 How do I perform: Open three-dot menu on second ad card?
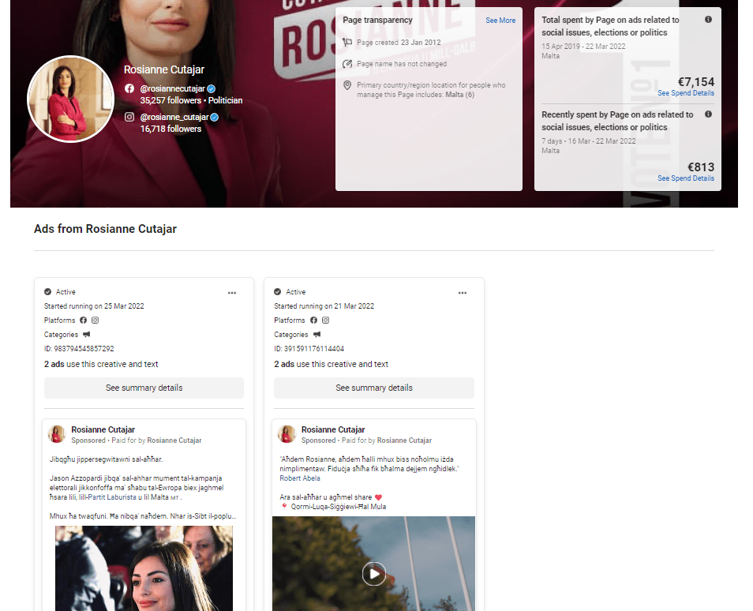462,293
